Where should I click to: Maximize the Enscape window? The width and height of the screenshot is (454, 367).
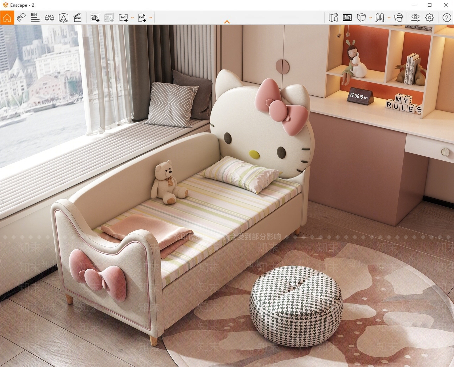pyautogui.click(x=430, y=5)
